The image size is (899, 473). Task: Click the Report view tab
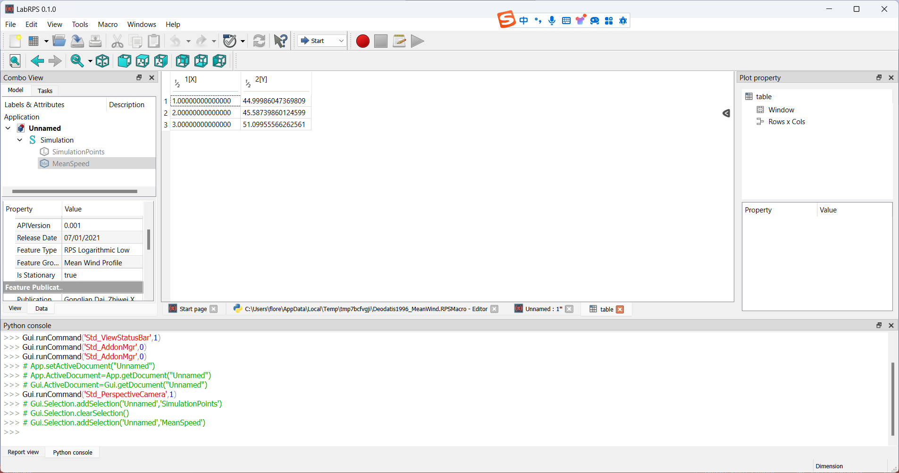coord(23,452)
